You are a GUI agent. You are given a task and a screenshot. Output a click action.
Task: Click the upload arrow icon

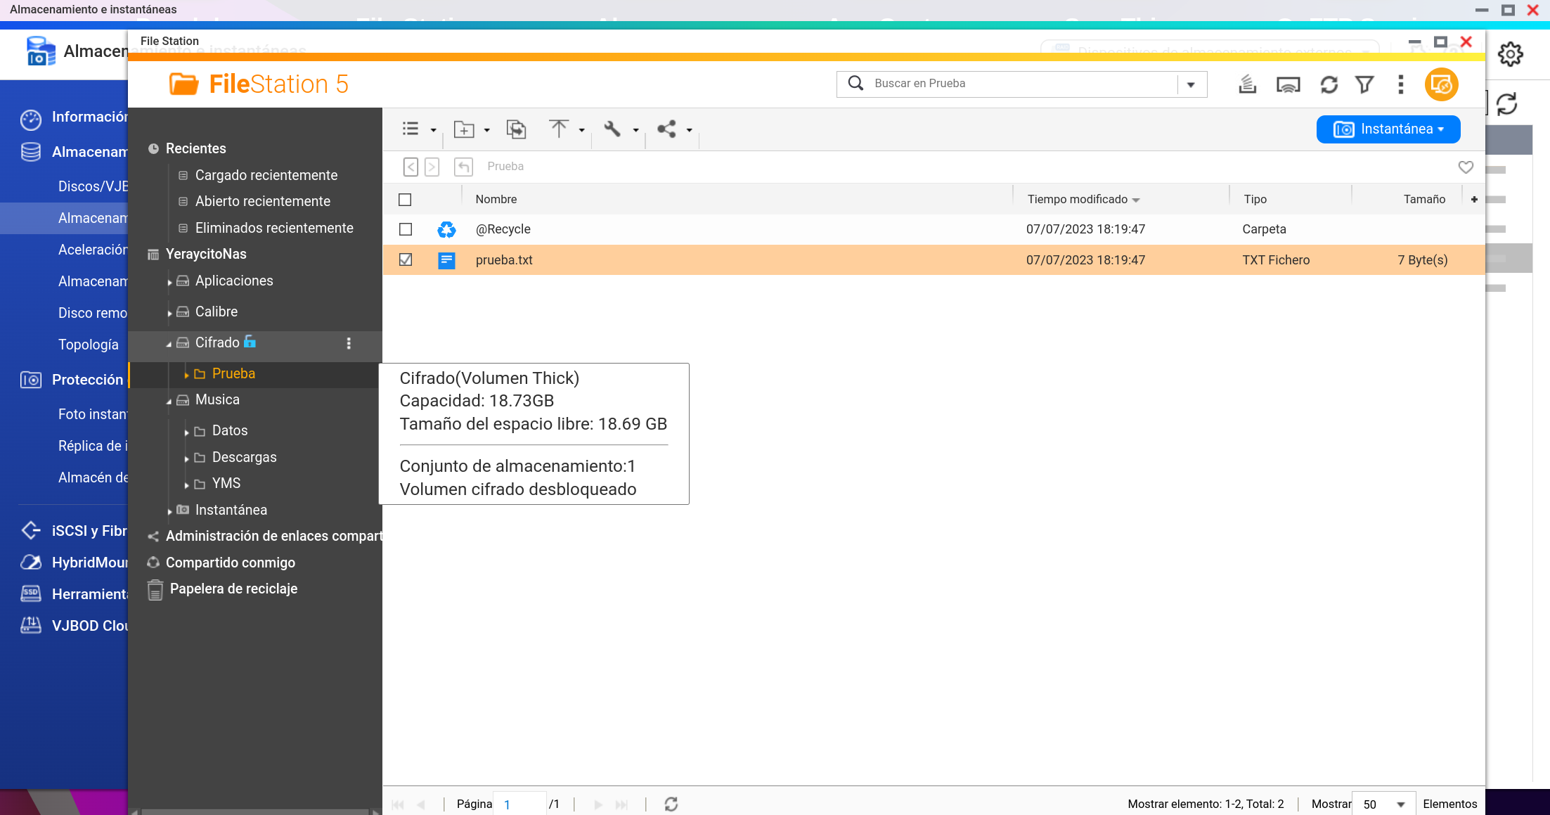[x=559, y=129]
